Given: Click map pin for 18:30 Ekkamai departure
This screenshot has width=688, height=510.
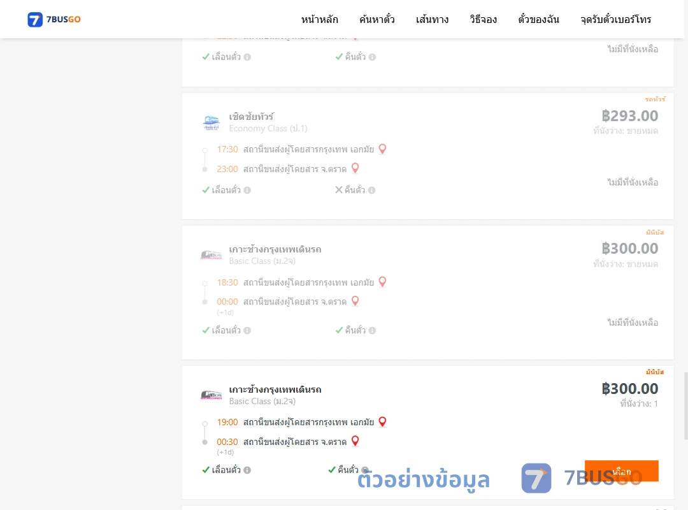Looking at the screenshot, I should [x=383, y=282].
